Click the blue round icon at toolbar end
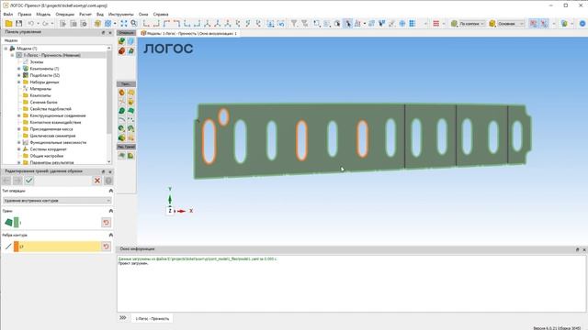This screenshot has height=330, width=588. [x=582, y=24]
